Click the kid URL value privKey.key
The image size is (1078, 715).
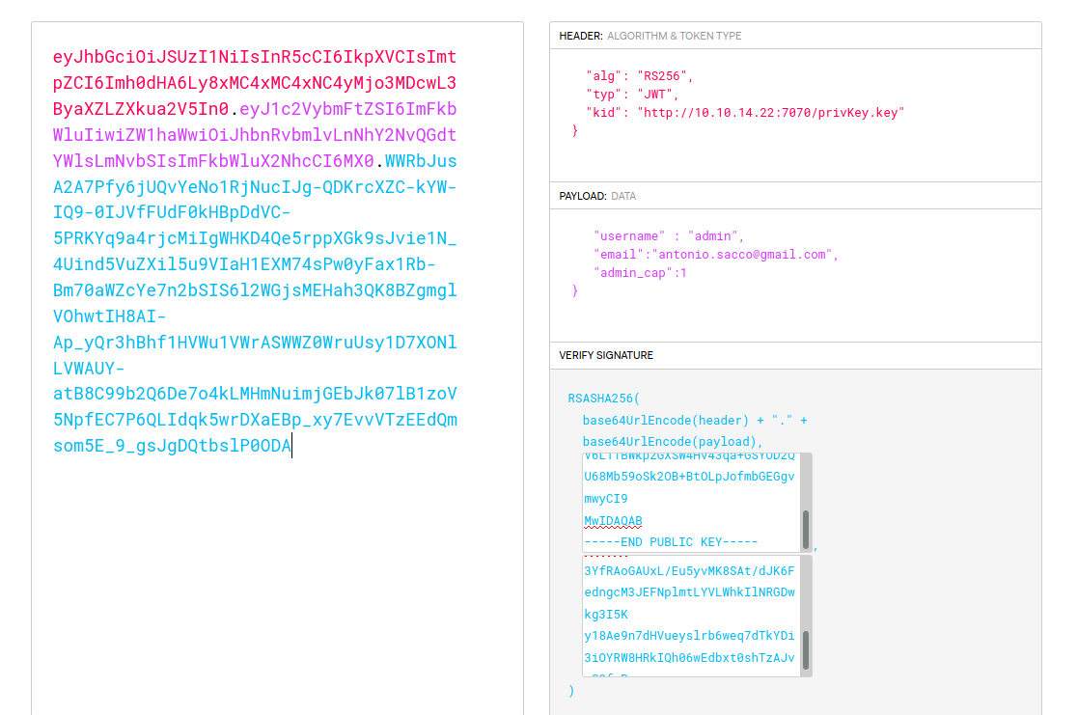(770, 112)
